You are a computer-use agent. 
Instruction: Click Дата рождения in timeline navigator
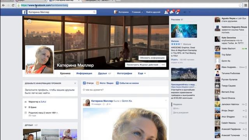(x=181, y=112)
